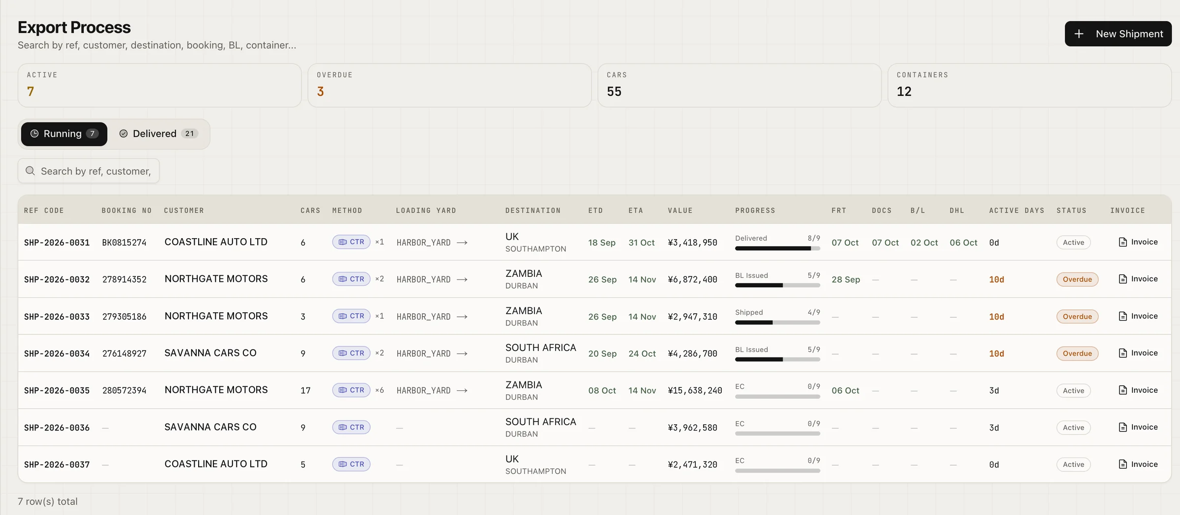1180x515 pixels.
Task: Select the Cars summary card
Action: click(x=739, y=85)
